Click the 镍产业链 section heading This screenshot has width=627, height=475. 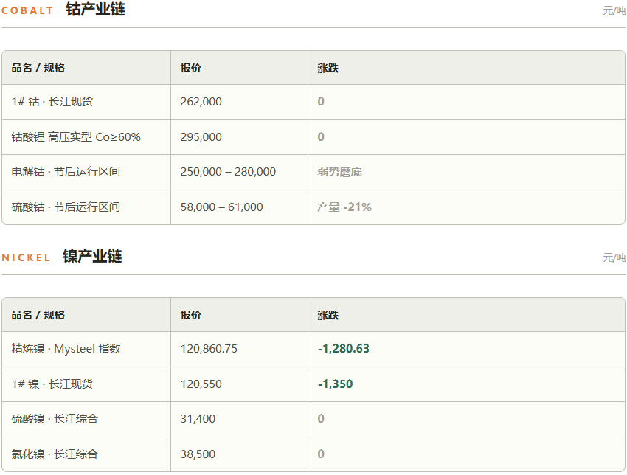tap(92, 256)
